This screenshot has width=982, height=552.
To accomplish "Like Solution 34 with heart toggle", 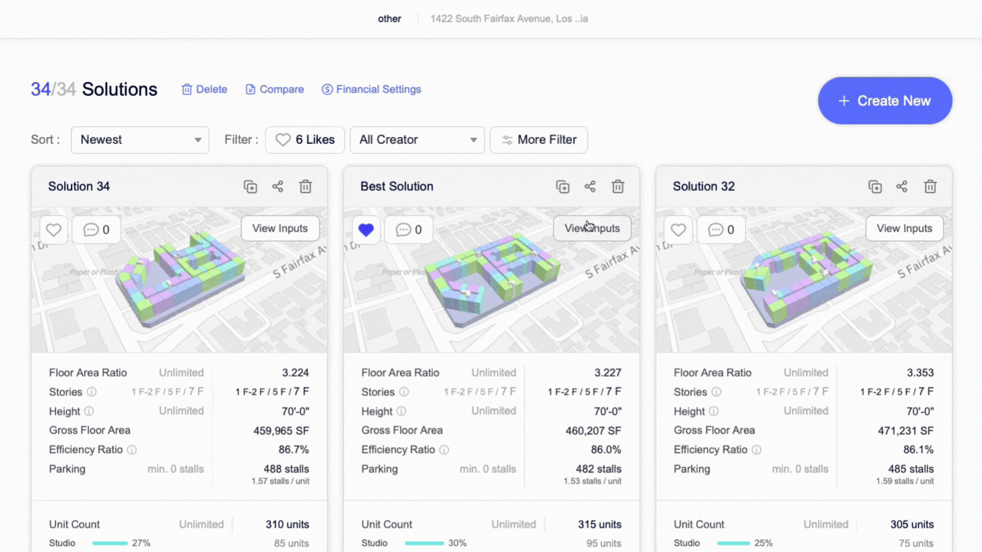I will [x=54, y=229].
